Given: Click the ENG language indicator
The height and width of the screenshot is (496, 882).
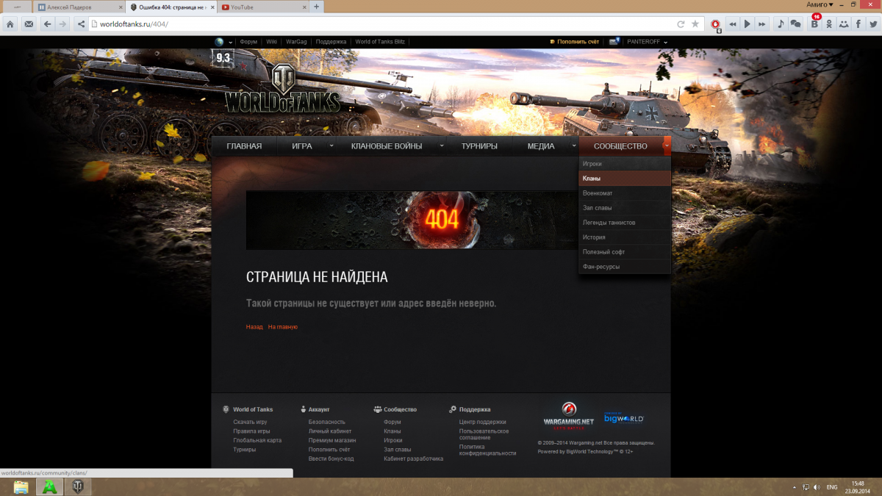Looking at the screenshot, I should click(x=832, y=487).
